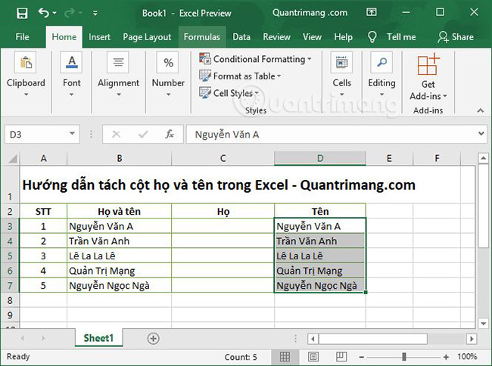The image size is (492, 366).
Task: Open the File tab
Action: (x=22, y=37)
